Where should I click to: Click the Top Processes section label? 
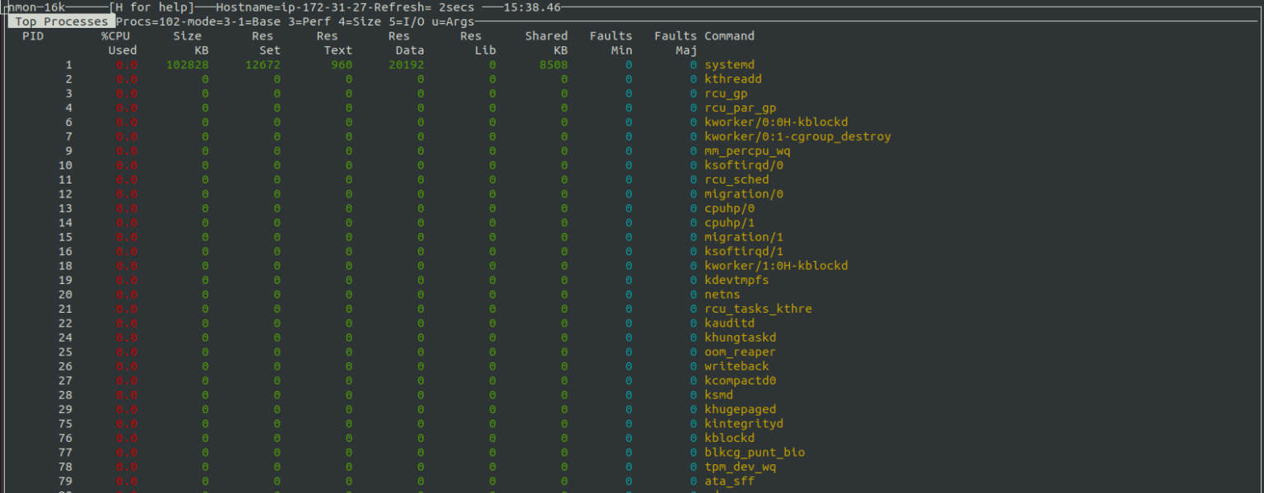point(62,21)
